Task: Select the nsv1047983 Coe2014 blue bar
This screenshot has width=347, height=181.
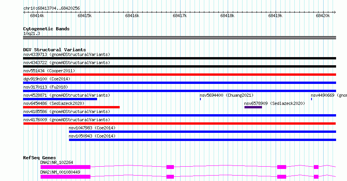Action: point(202,132)
